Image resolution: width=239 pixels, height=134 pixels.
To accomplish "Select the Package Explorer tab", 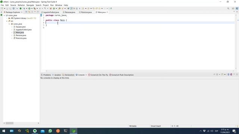I will [13, 12].
